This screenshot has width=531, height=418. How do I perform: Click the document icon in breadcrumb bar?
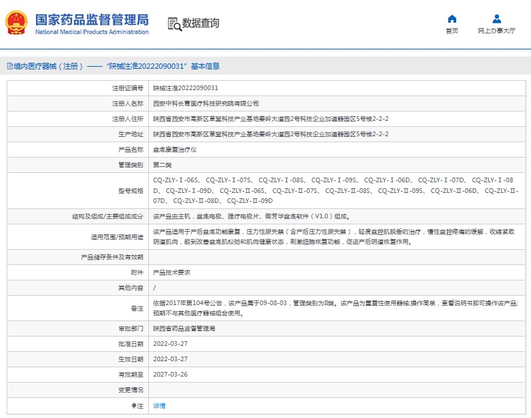[x=9, y=66]
